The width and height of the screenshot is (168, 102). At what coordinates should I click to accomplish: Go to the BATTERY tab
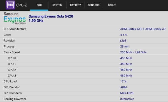coord(75,5)
